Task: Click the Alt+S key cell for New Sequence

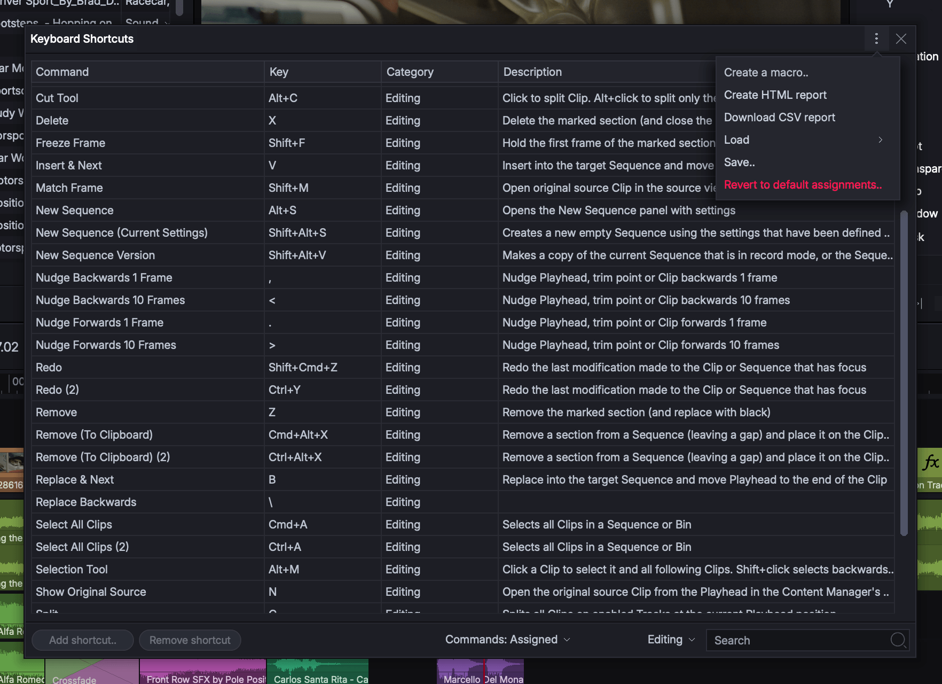Action: pos(323,210)
